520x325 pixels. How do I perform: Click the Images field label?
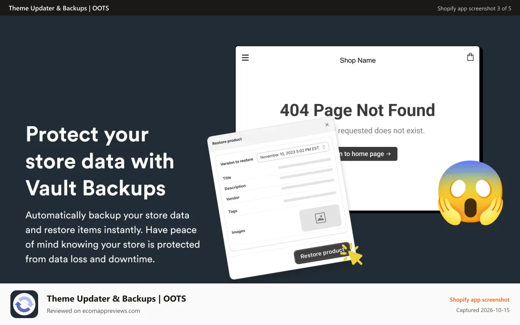[238, 232]
